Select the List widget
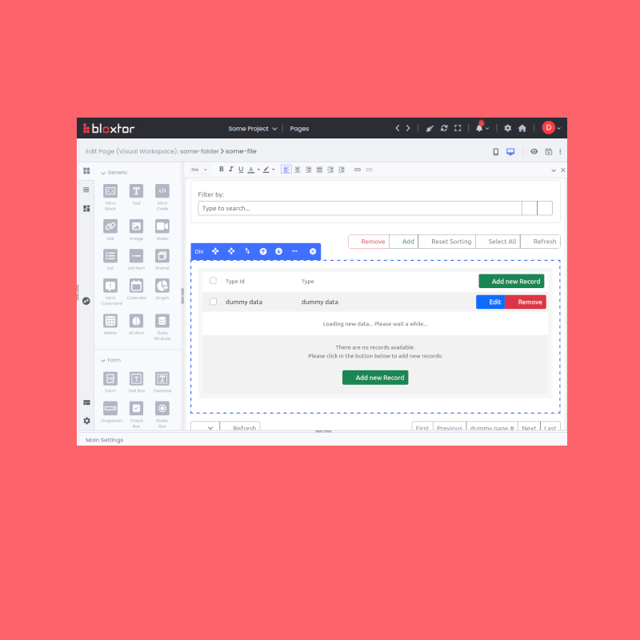Image resolution: width=640 pixels, height=640 pixels. (110, 259)
